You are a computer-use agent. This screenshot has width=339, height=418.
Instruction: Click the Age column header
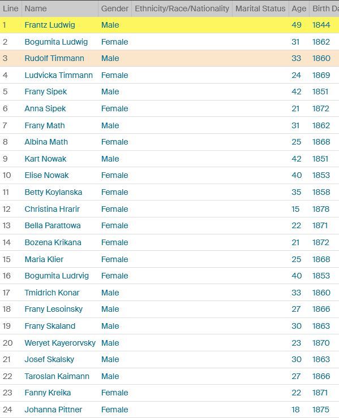[299, 8]
